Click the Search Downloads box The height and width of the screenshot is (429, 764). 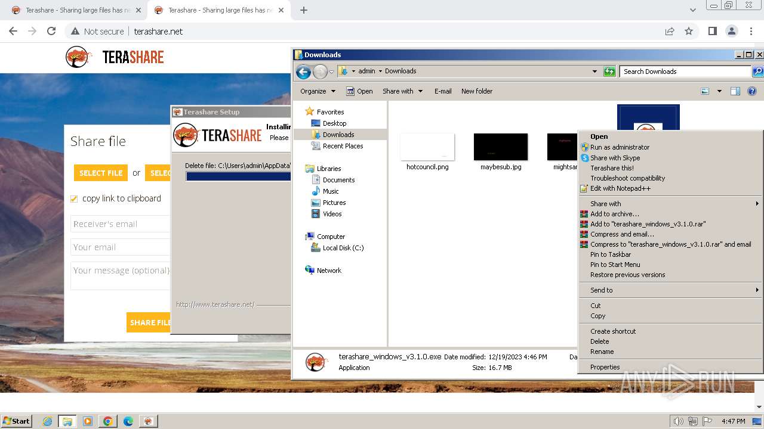point(685,71)
